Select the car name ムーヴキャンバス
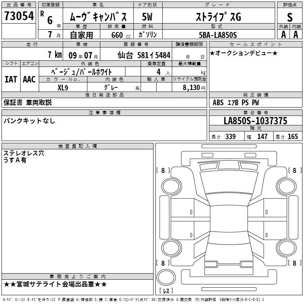This screenshot has width=304, height=304. 98,17
